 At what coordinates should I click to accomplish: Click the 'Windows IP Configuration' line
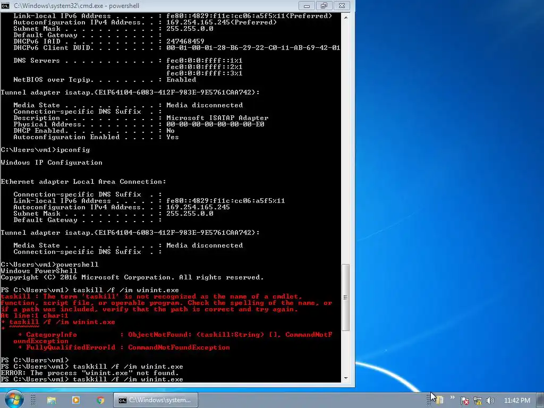(52, 163)
